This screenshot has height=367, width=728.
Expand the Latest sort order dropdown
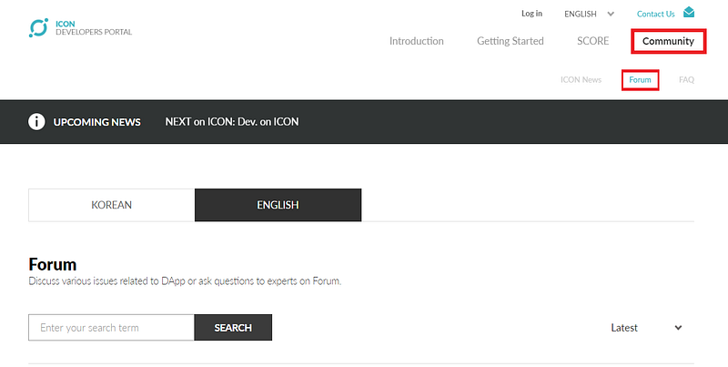coord(646,328)
